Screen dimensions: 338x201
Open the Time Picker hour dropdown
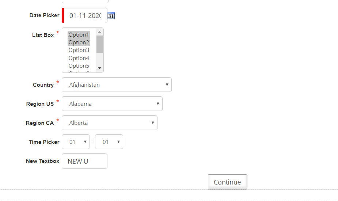coord(76,142)
